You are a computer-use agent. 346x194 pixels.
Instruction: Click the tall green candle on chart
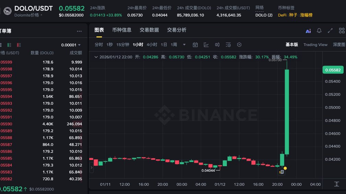(287, 112)
